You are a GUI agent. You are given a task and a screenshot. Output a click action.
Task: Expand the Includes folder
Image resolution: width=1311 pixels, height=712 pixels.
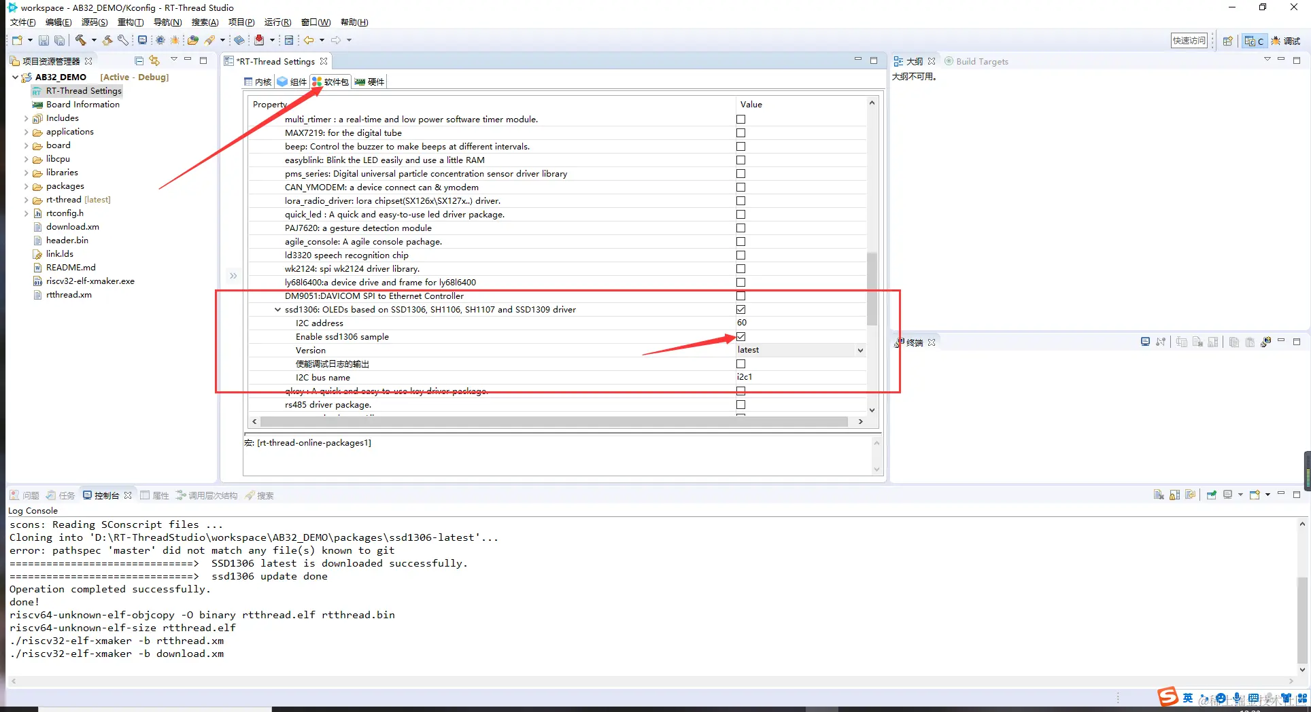27,118
